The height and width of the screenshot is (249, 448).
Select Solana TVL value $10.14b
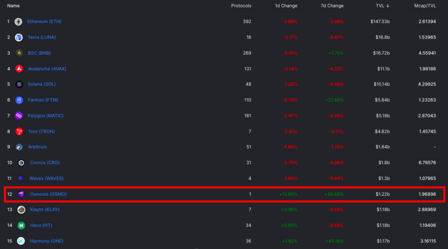coord(381,84)
